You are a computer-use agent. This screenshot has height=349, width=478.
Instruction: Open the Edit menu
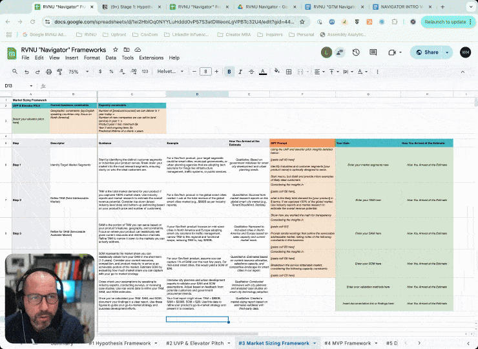[39, 58]
